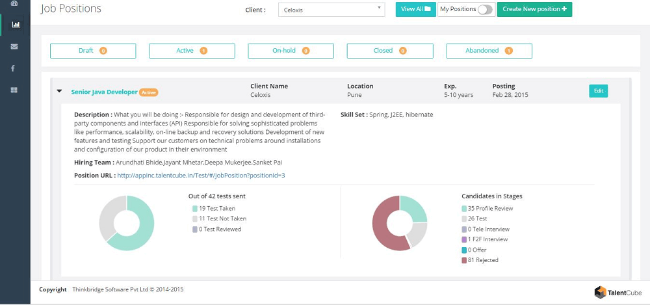Image resolution: width=650 pixels, height=305 pixels.
Task: Open the envelope mail icon in sidebar
Action: pos(14,47)
